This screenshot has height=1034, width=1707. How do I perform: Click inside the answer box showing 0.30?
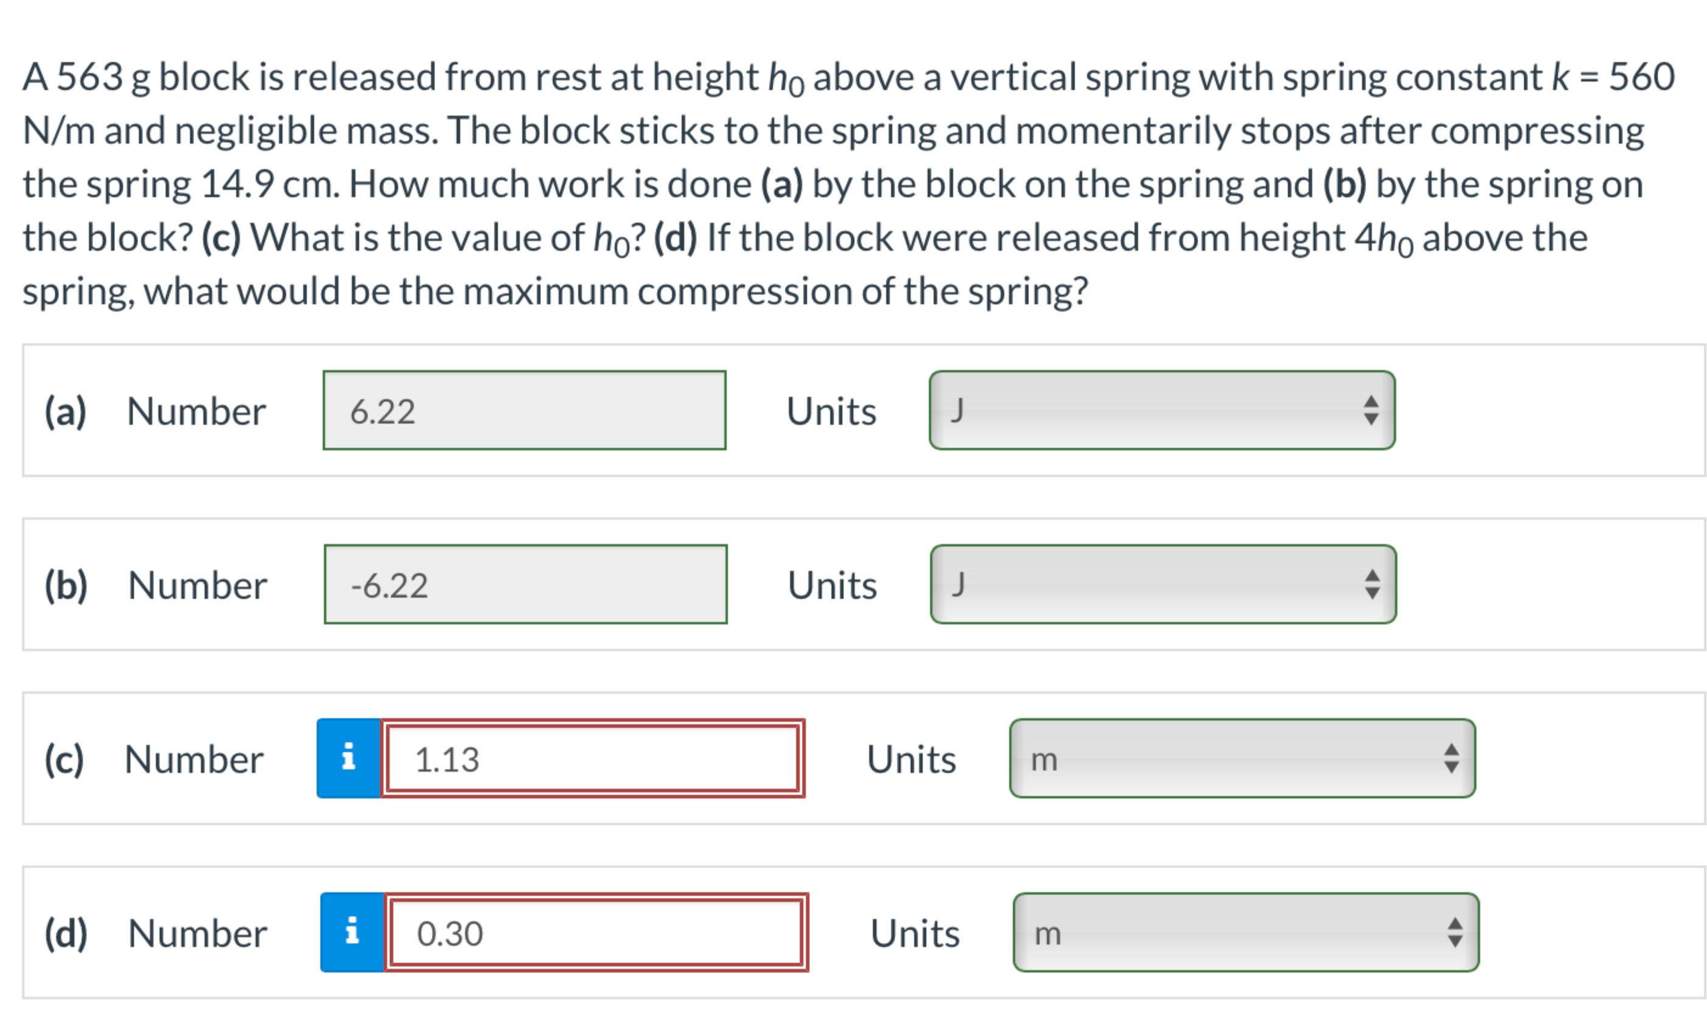tap(596, 933)
